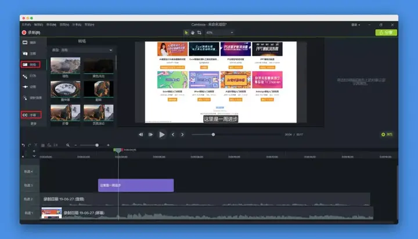Click the green Share button
This screenshot has width=418, height=239.
click(x=386, y=32)
